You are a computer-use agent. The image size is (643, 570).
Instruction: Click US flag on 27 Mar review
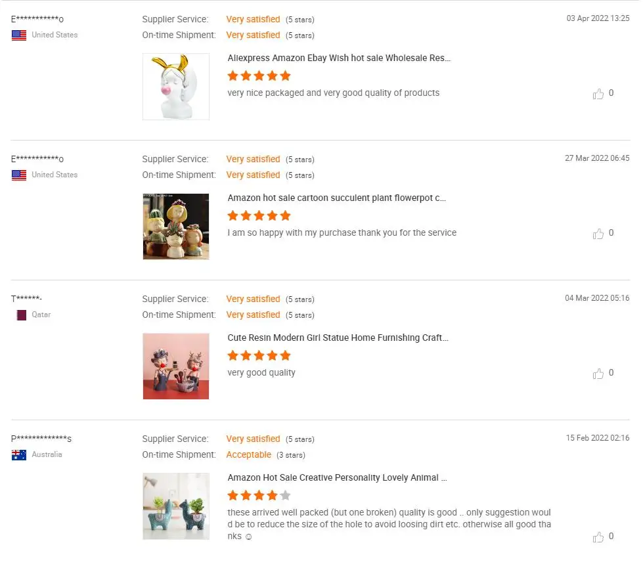point(19,175)
